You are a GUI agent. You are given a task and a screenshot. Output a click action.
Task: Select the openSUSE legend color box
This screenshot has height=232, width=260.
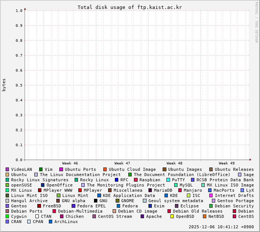pyautogui.click(x=7, y=185)
